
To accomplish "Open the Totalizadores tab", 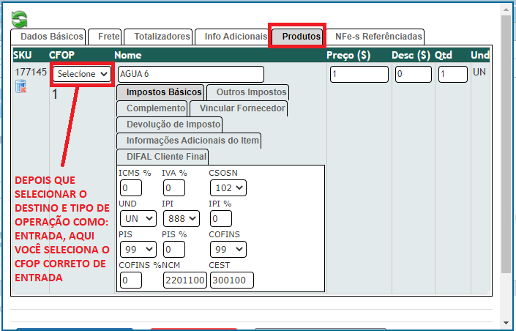I will coord(158,37).
